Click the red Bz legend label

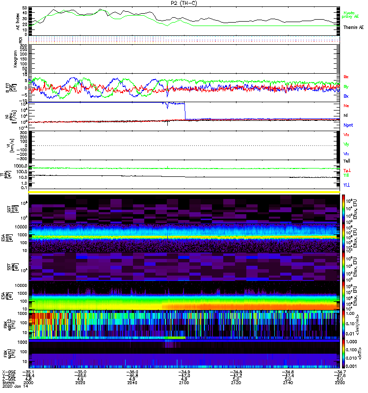346,77
